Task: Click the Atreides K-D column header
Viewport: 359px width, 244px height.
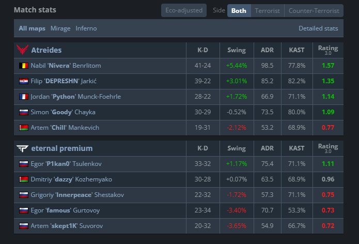Action: 203,50
